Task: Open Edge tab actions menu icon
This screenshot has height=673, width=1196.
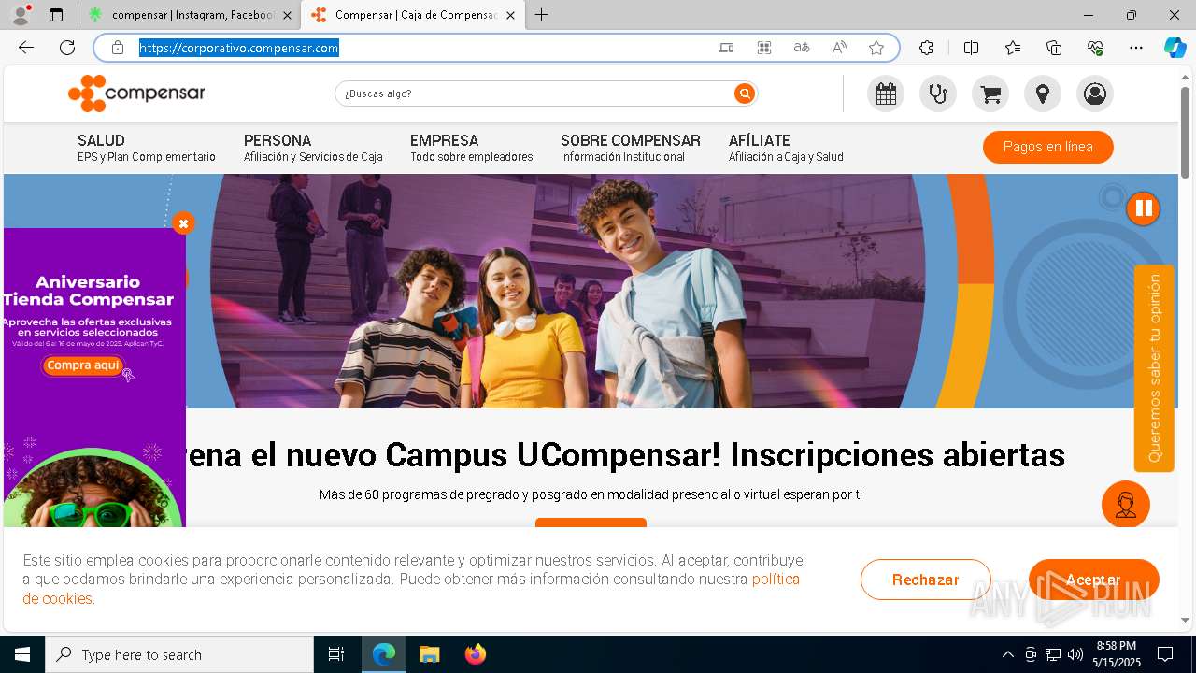Action: [56, 15]
